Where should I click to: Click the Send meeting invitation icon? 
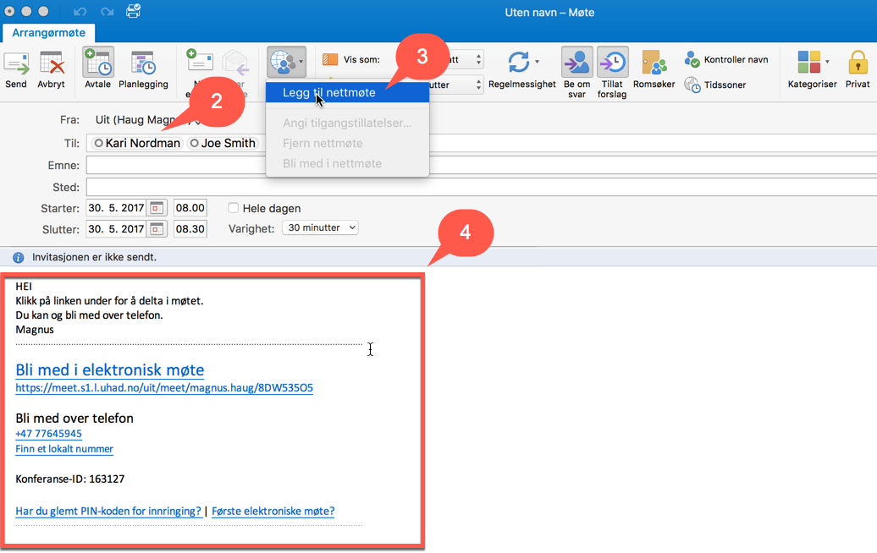(x=16, y=68)
